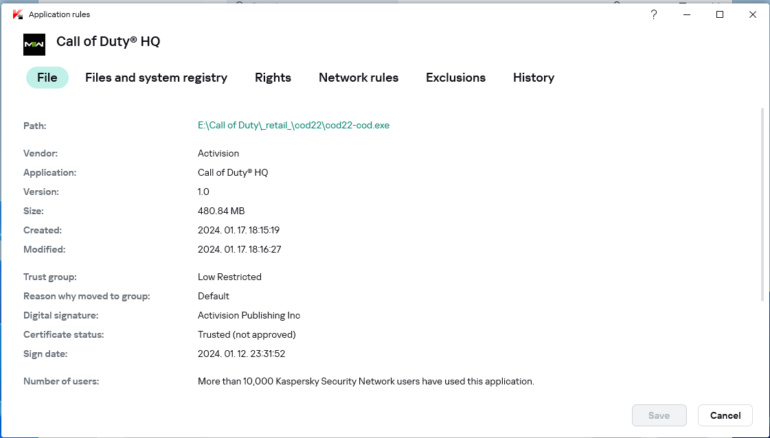Go to the Network rules tab
Viewport: 770px width, 438px height.
(x=359, y=78)
